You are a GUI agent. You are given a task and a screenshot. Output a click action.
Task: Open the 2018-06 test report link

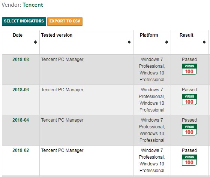pos(21,90)
